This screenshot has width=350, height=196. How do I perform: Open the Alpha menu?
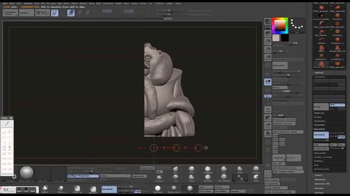click(5, 3)
